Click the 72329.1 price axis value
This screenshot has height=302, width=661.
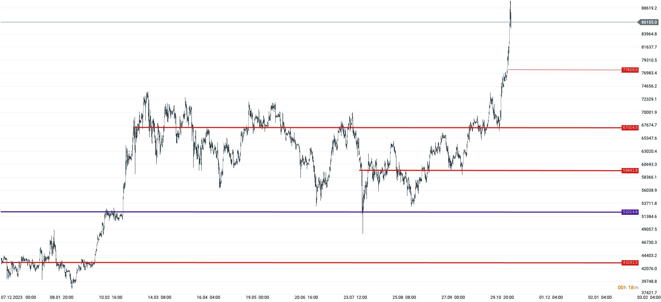tap(649, 99)
